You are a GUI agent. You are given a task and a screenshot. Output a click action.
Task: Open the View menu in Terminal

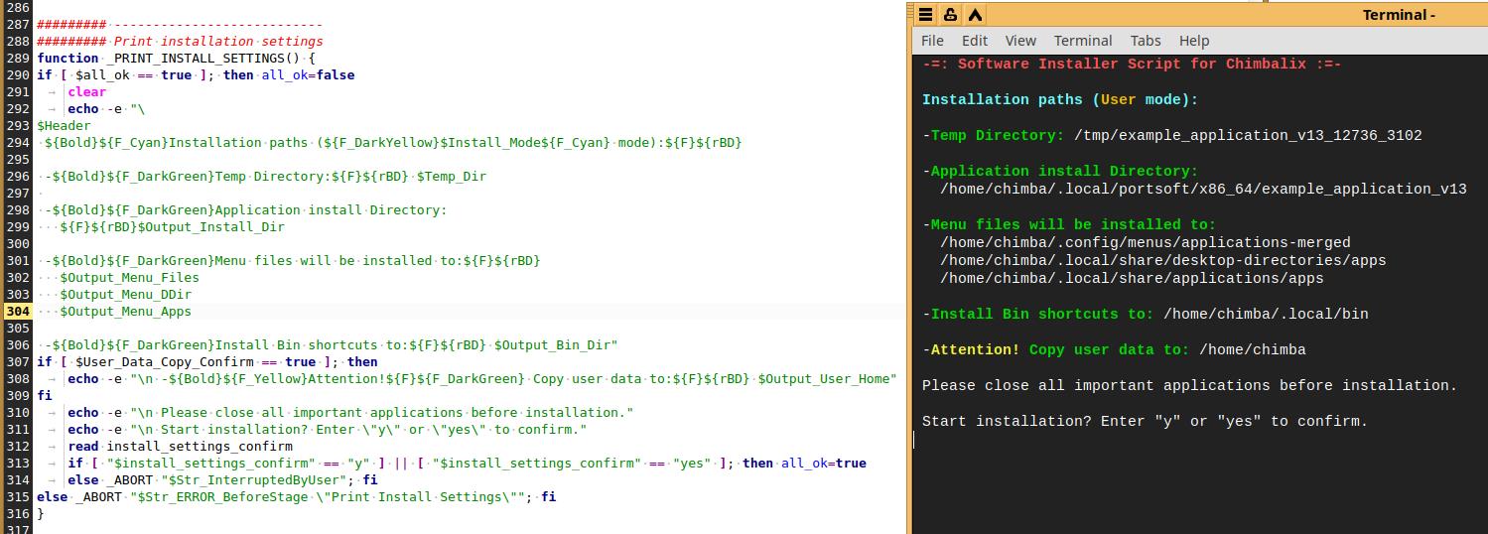(x=1020, y=41)
